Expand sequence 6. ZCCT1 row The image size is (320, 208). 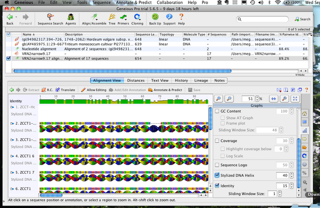(12, 189)
